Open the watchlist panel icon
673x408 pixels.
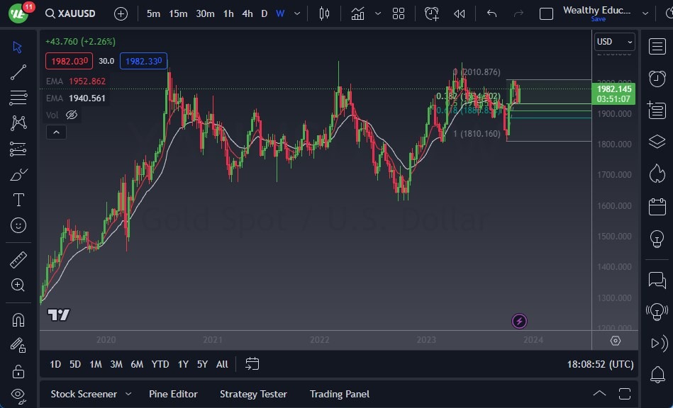(x=657, y=46)
